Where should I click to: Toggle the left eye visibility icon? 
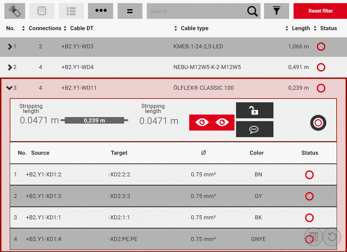coord(201,122)
